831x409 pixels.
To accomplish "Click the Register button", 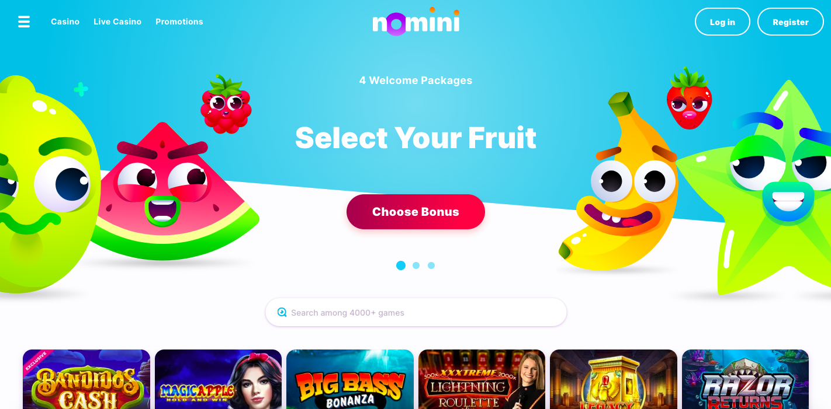I will coord(791,22).
